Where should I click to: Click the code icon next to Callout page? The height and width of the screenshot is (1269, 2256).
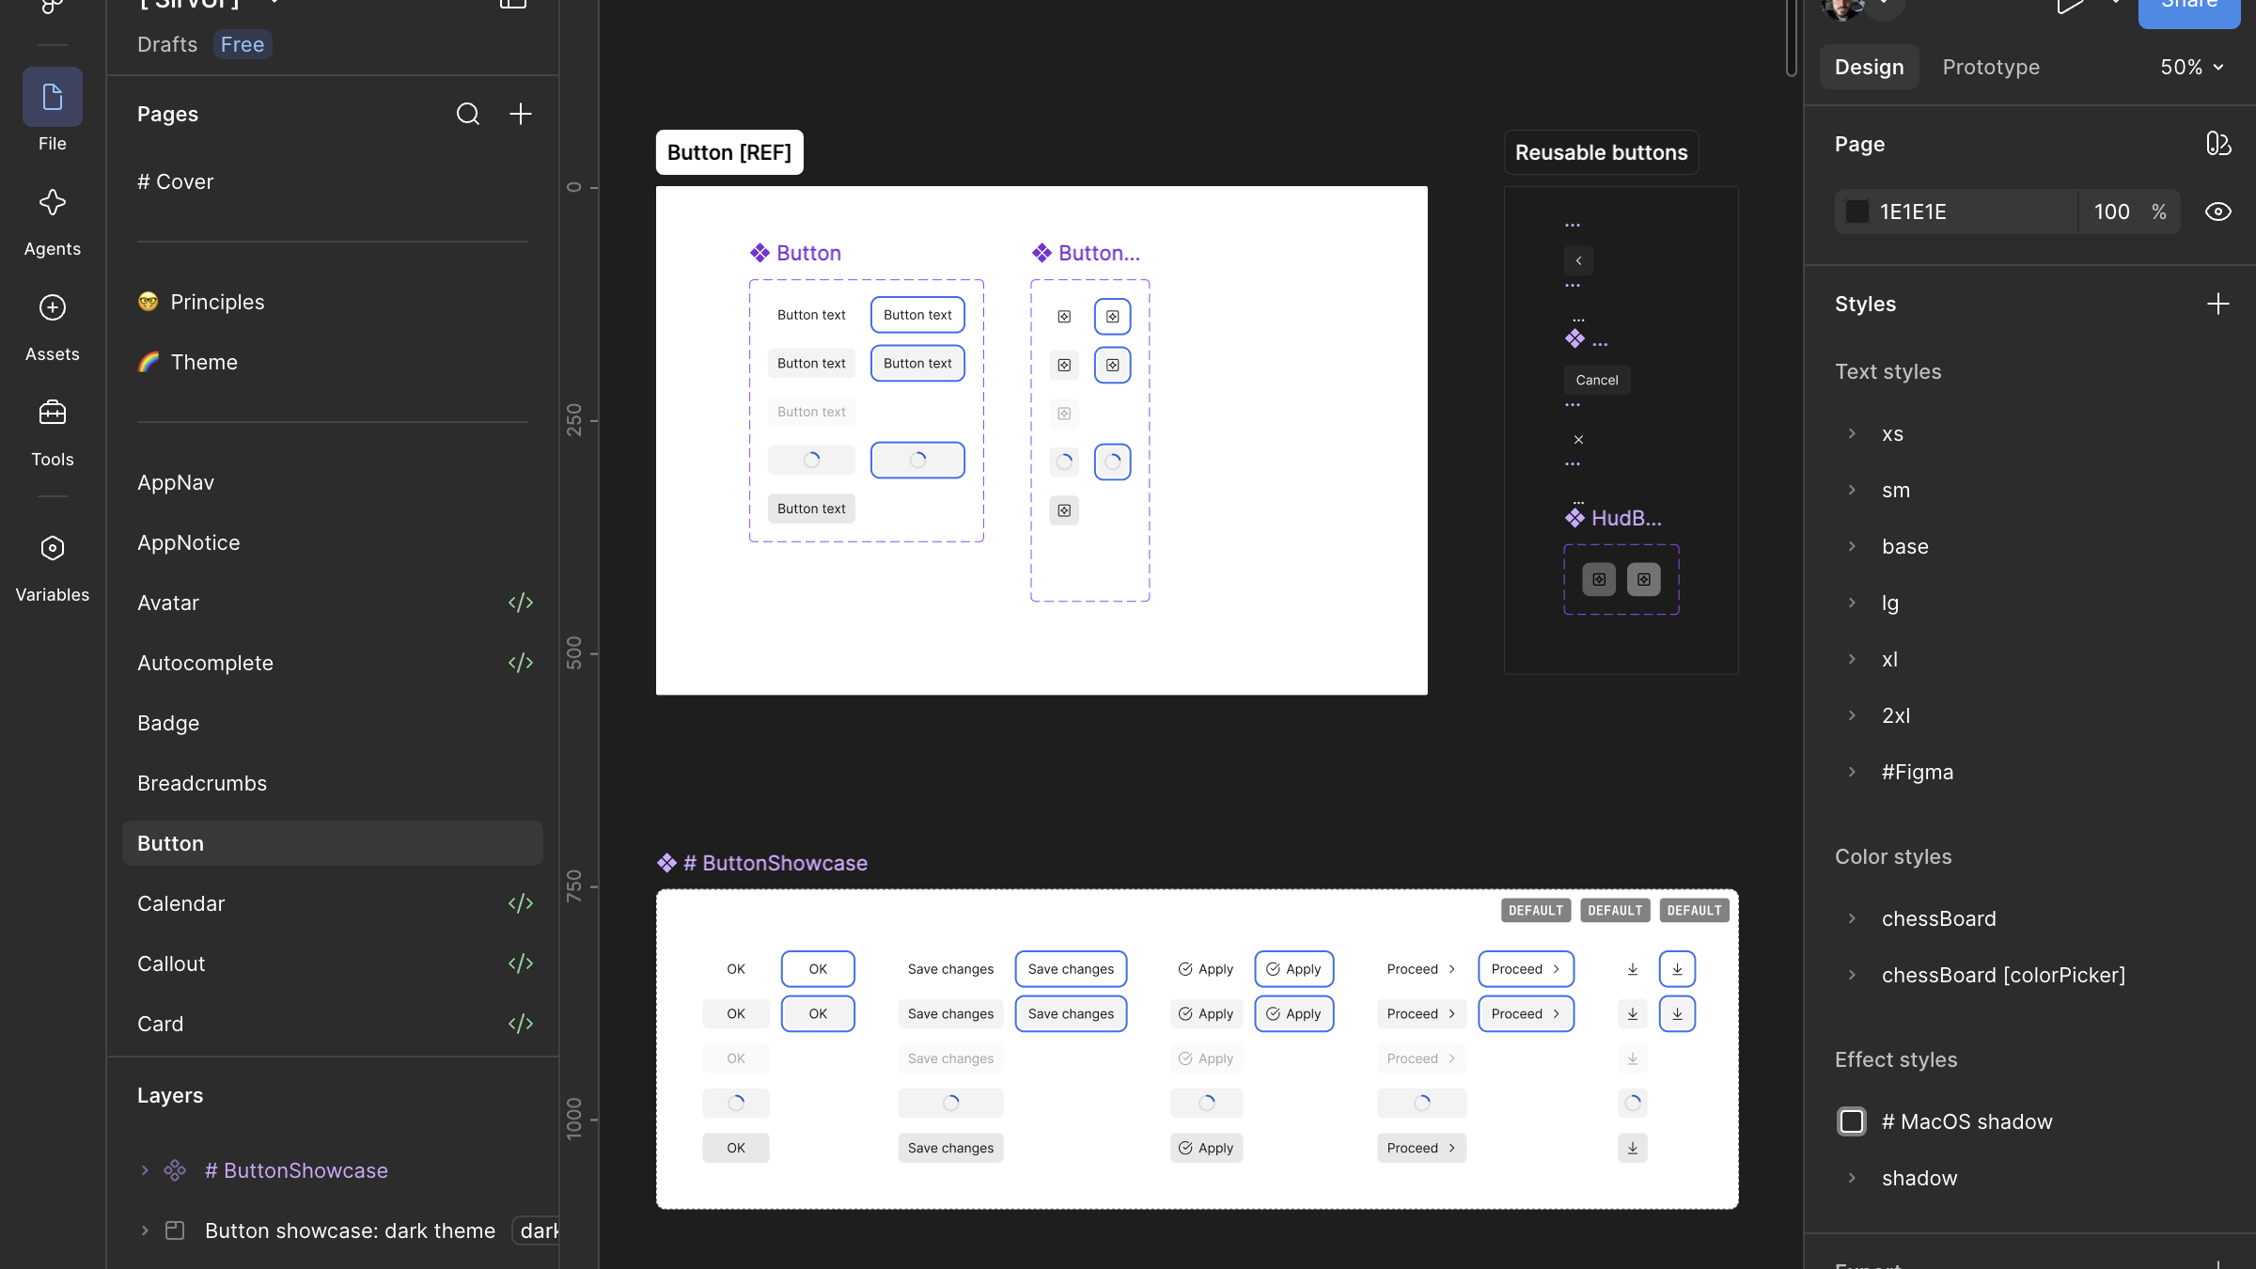[x=521, y=963]
